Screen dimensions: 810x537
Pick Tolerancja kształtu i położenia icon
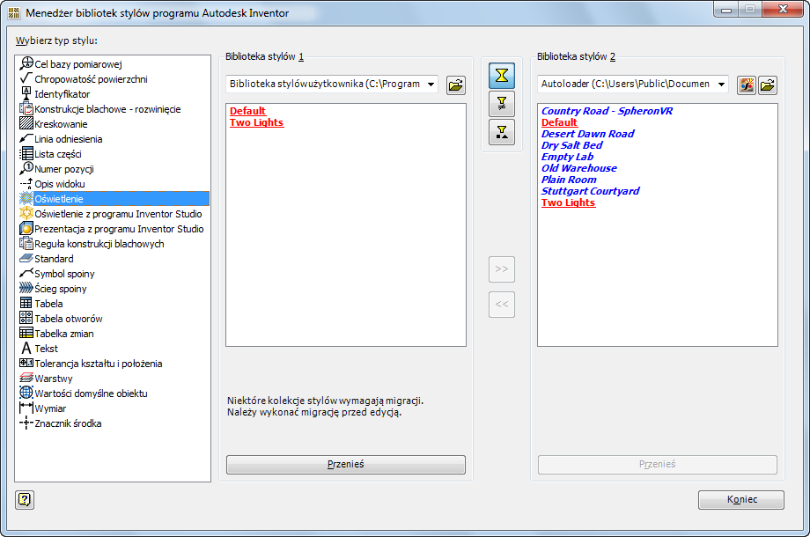click(26, 363)
